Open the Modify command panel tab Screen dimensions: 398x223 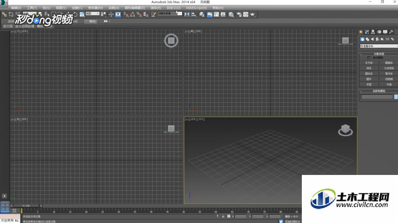(x=367, y=32)
